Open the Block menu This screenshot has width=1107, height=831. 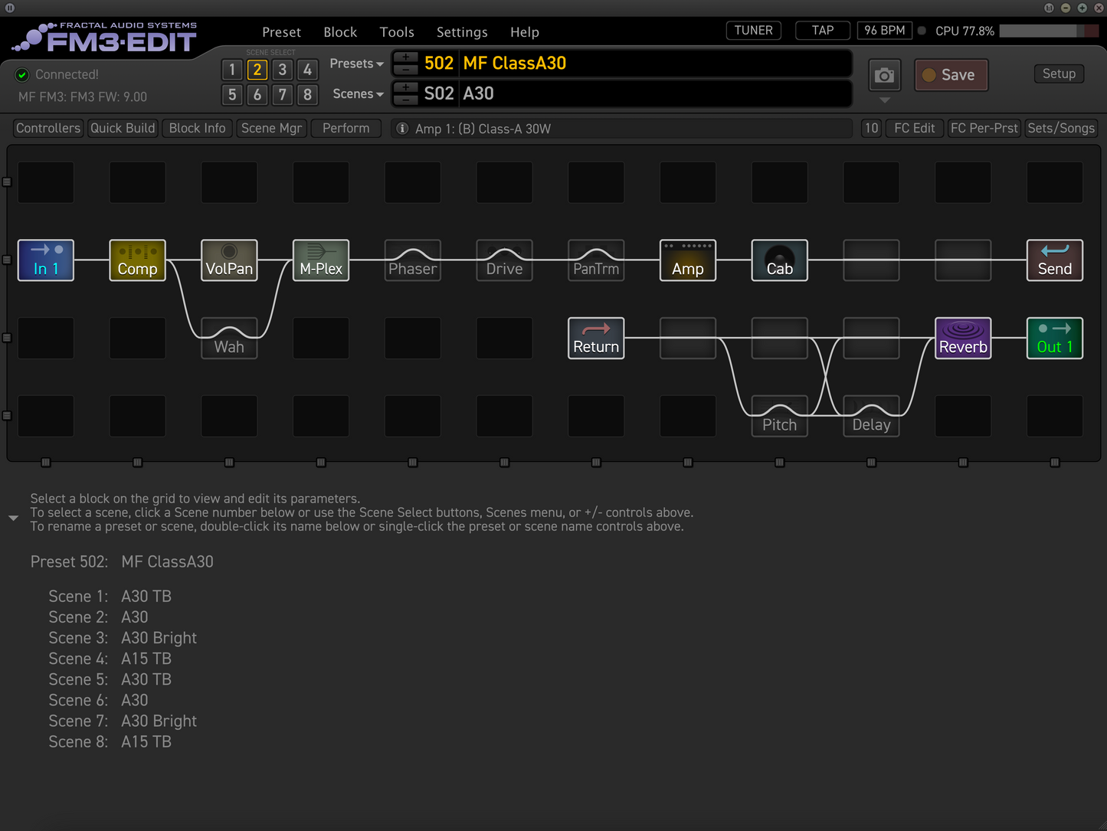340,32
